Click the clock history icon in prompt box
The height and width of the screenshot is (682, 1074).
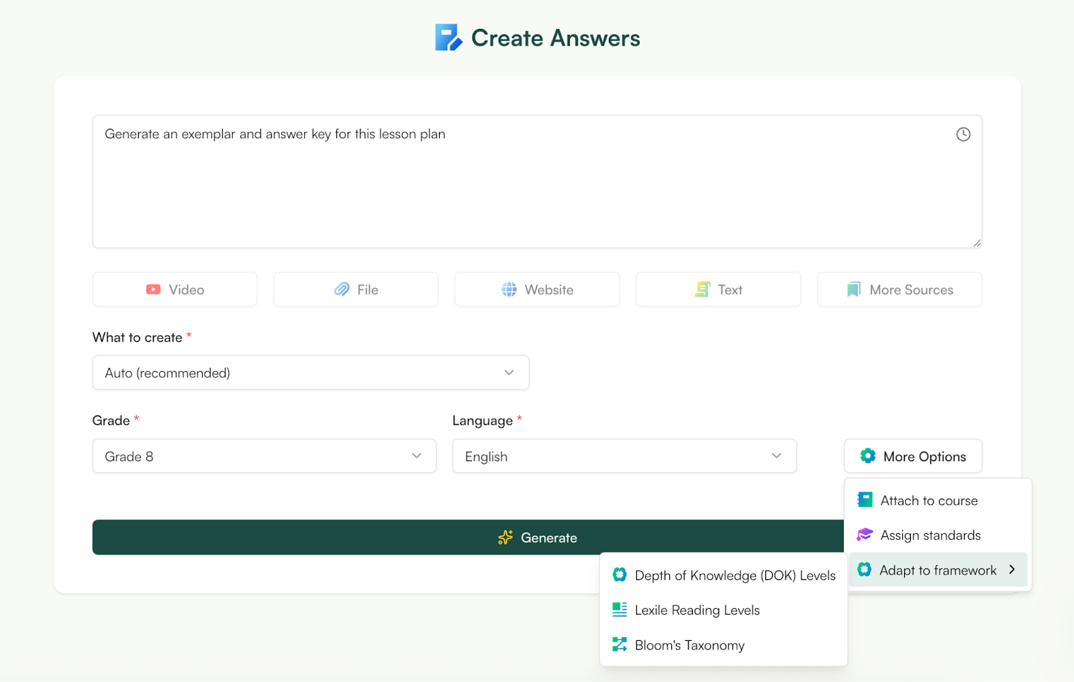(963, 134)
